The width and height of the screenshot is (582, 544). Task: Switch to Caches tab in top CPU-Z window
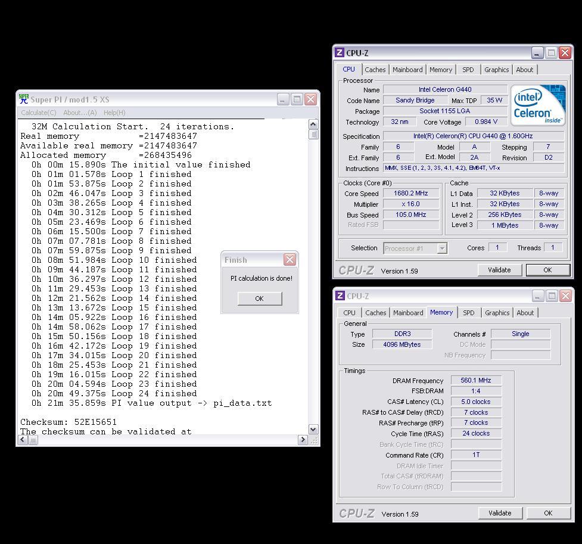375,70
